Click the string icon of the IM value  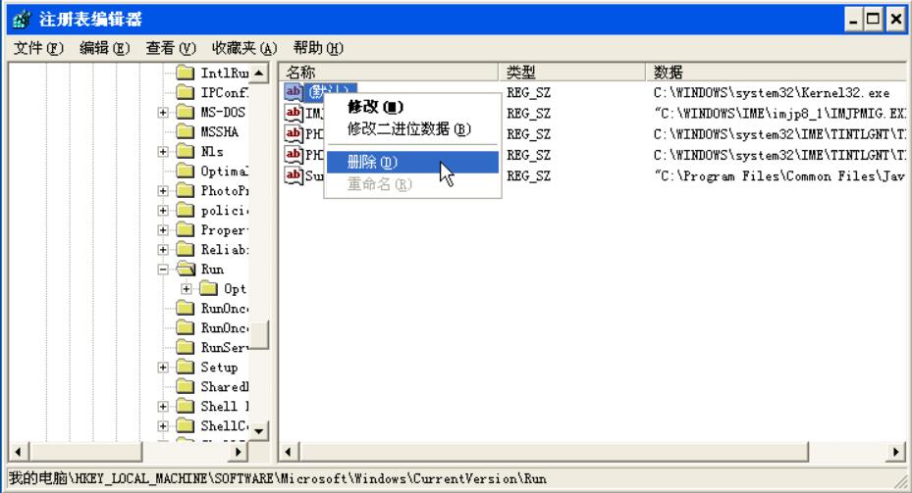(x=294, y=113)
